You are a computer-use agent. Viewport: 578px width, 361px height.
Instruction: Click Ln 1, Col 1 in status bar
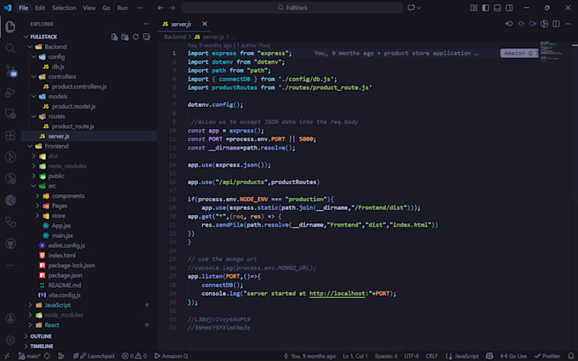pos(355,356)
